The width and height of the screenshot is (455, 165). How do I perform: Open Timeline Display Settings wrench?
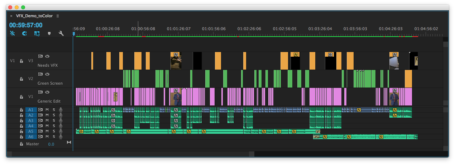coord(61,33)
